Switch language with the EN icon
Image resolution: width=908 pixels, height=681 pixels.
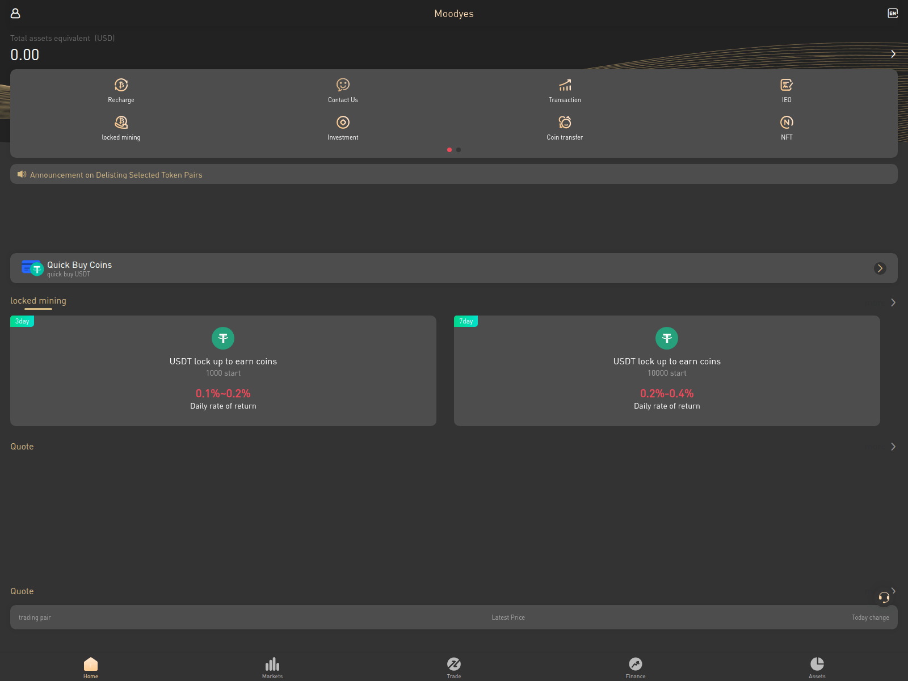[893, 13]
